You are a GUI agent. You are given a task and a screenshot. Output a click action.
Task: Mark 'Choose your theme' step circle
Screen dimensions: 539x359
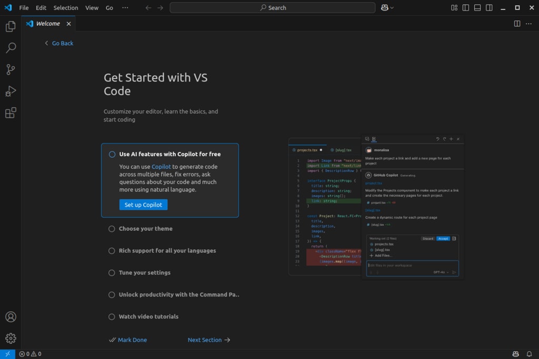click(x=112, y=229)
